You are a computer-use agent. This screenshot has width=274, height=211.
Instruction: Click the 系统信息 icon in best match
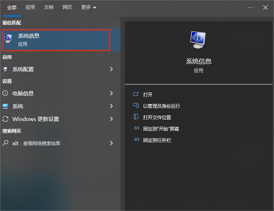[8, 38]
